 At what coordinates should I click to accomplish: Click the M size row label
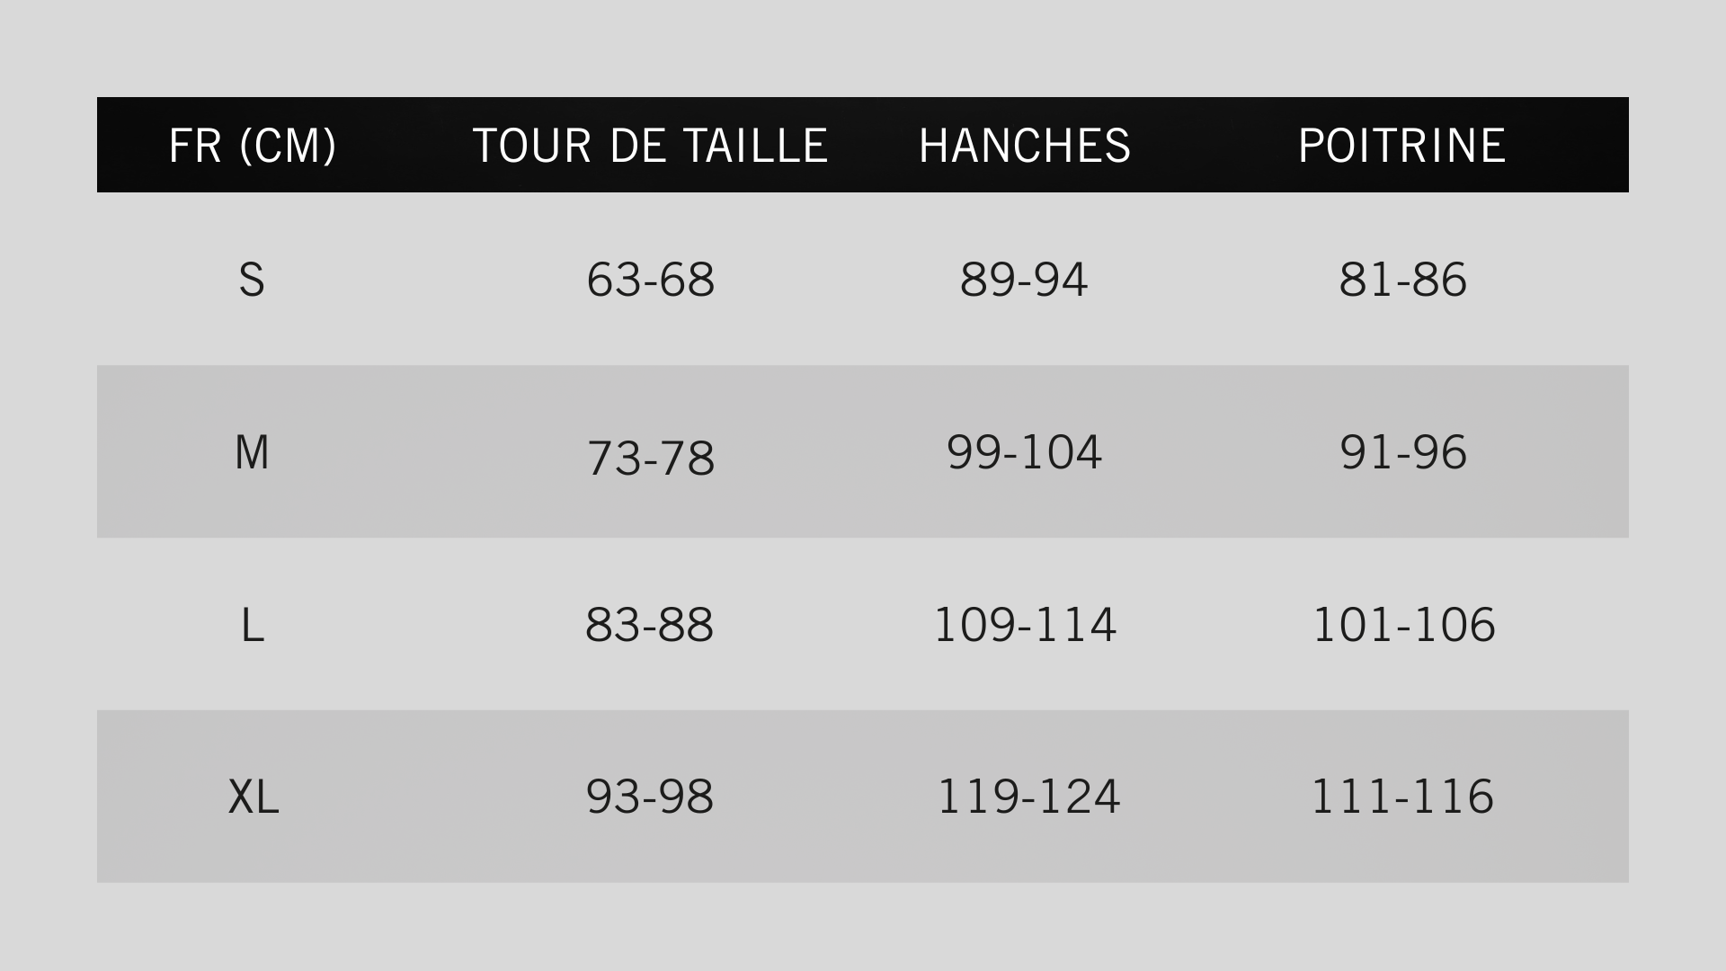point(252,452)
